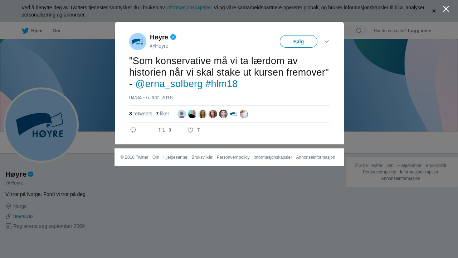Click the Twitter bird Hjem icon
The height and width of the screenshot is (258, 458).
(x=25, y=31)
